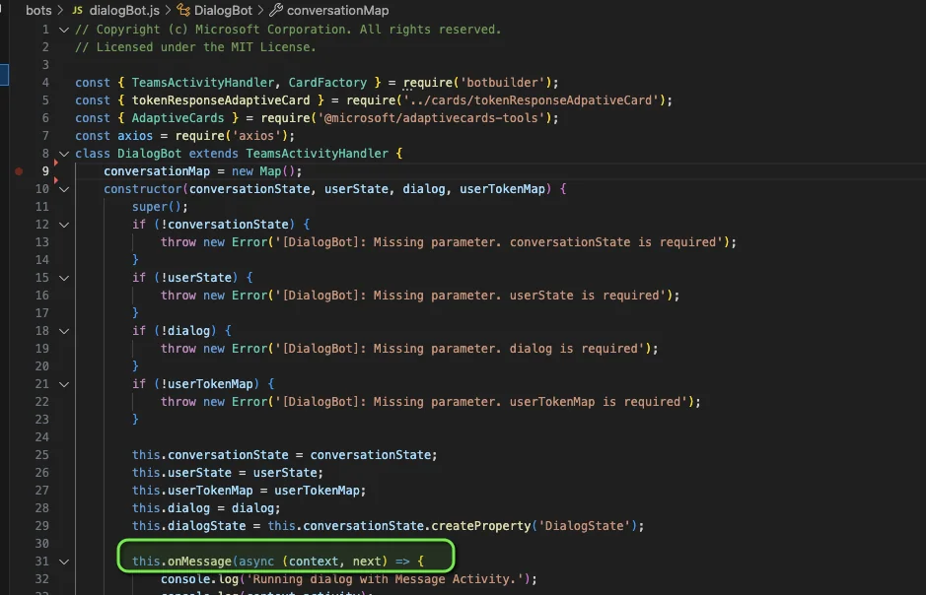
Task: Click the Copyright comment on line 1
Action: click(x=288, y=30)
